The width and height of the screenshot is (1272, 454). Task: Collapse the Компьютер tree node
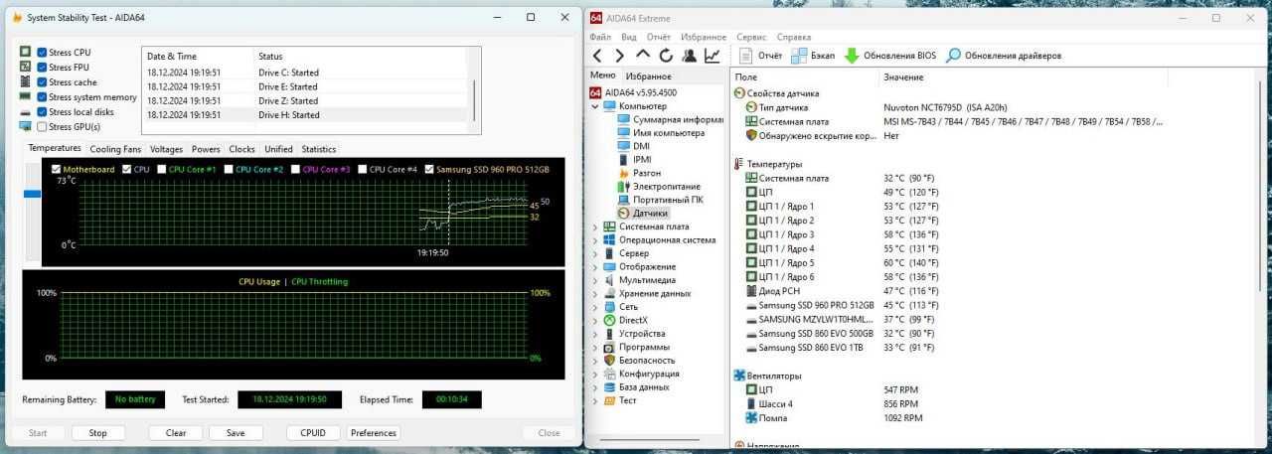click(x=595, y=105)
